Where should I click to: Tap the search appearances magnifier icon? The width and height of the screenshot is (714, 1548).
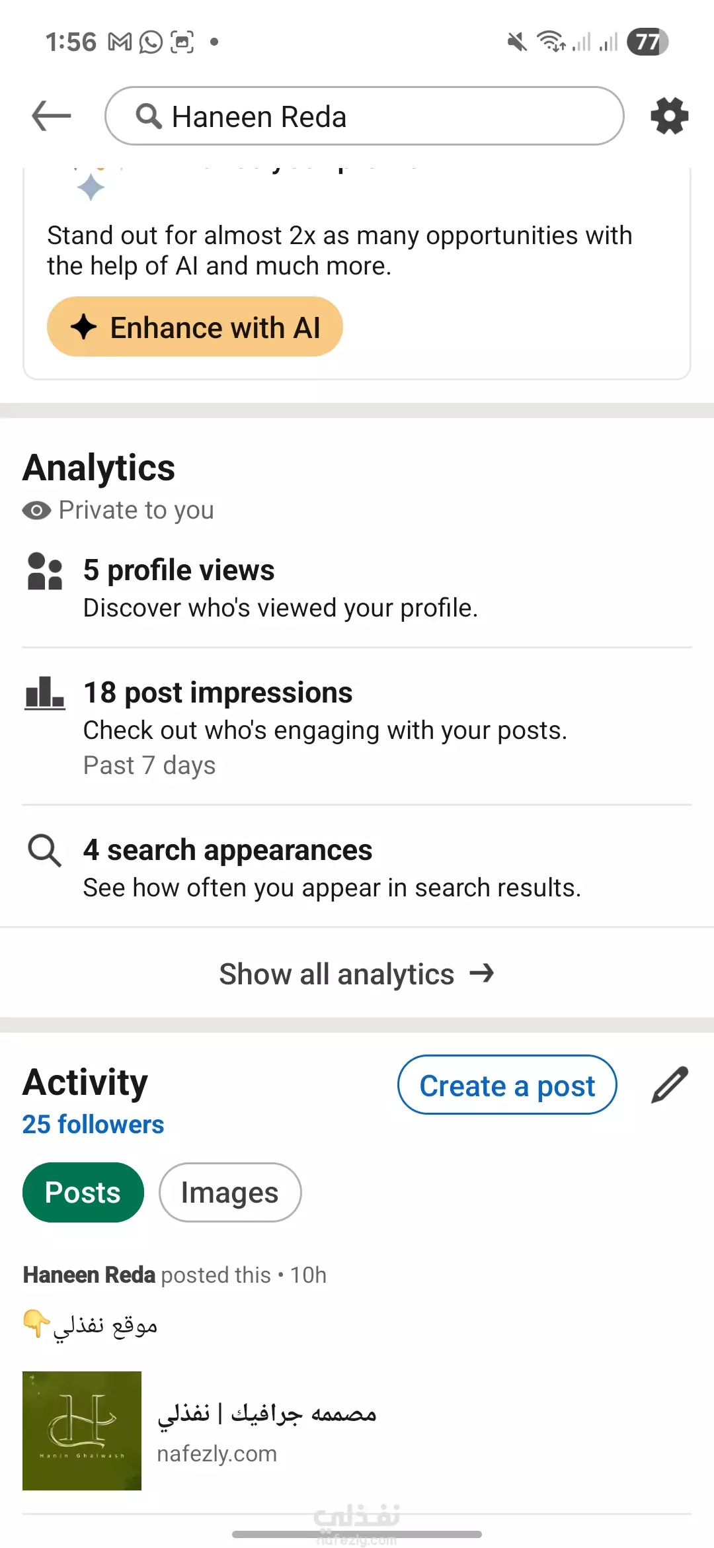point(45,851)
